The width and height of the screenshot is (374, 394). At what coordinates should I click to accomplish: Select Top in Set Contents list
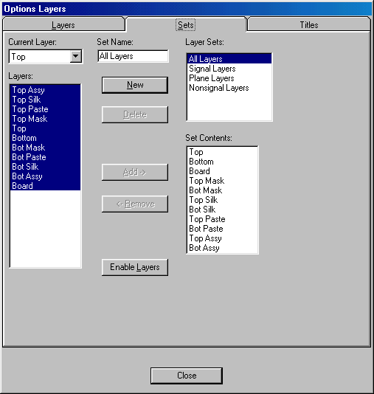point(222,152)
